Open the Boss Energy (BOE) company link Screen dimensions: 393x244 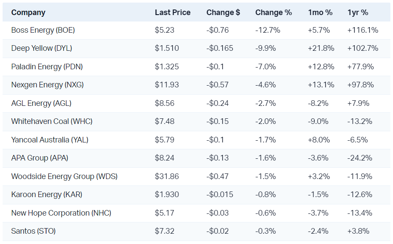pyautogui.click(x=43, y=30)
